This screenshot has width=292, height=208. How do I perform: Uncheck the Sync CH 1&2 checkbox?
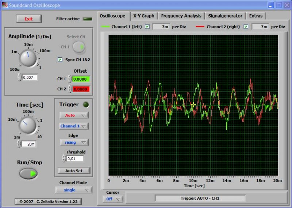click(60, 59)
